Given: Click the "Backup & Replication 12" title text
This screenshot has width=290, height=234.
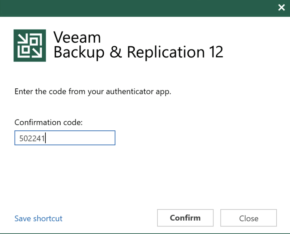Looking at the screenshot, I should coord(138,52).
